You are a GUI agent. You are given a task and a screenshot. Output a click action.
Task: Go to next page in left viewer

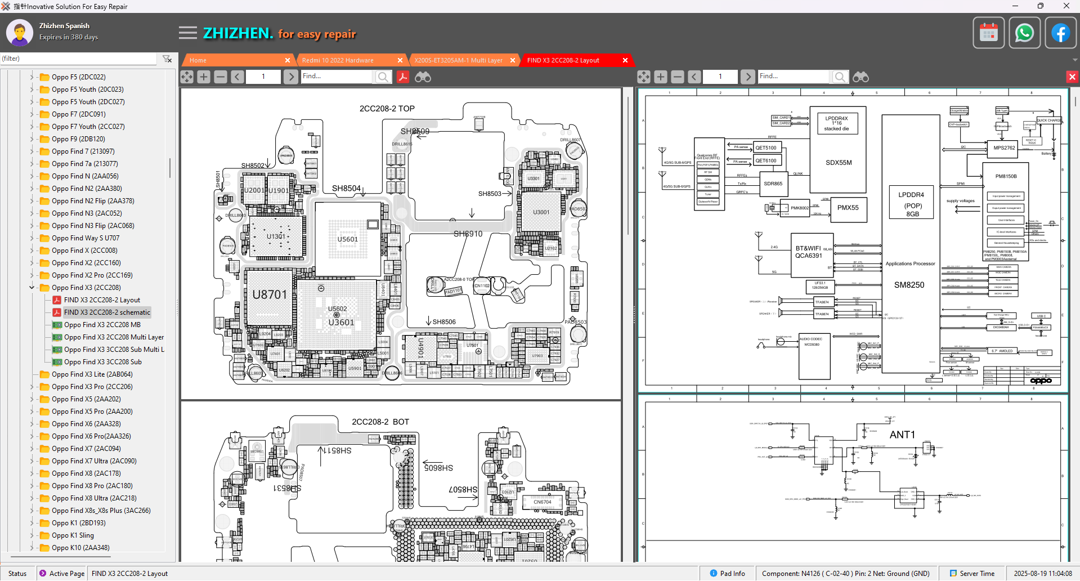[290, 77]
